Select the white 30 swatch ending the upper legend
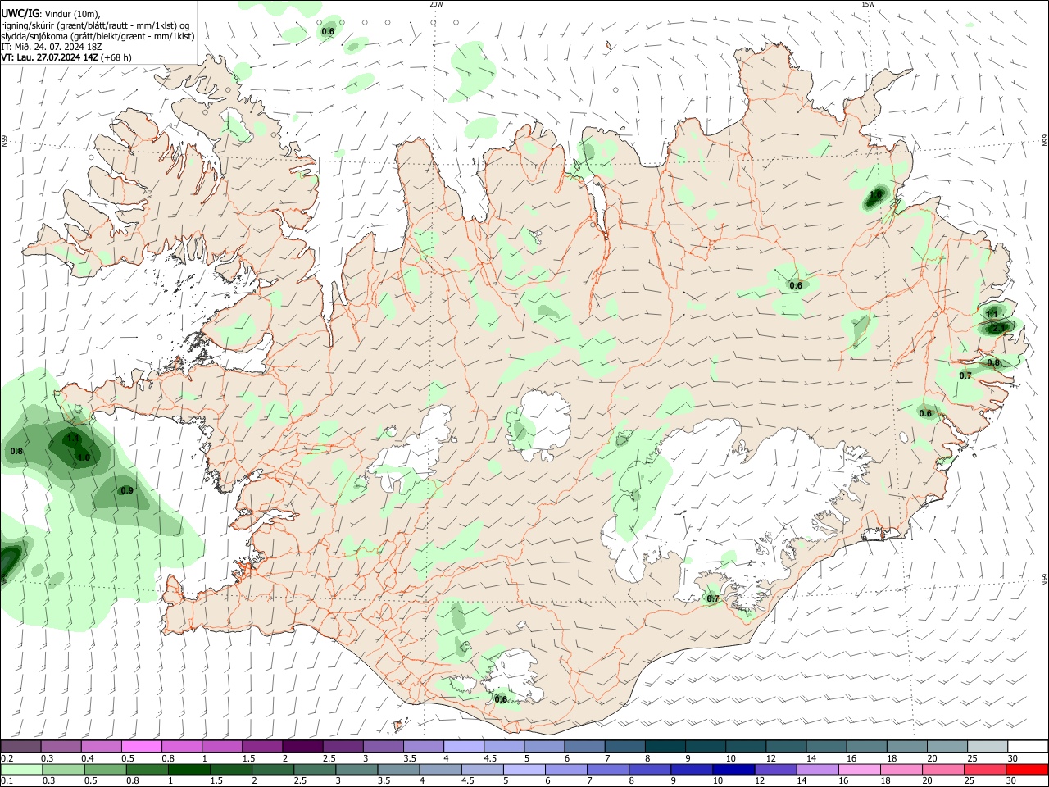1049x787 pixels. point(1029,746)
